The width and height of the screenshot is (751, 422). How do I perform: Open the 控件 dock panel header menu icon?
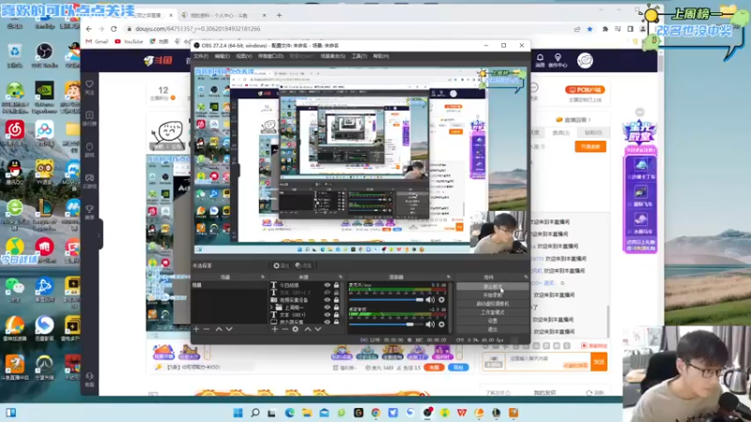tap(526, 277)
